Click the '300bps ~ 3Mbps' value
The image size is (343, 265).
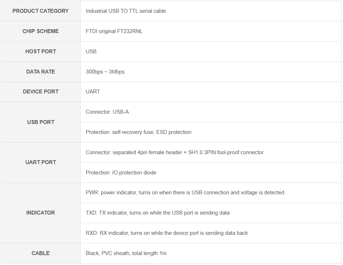point(105,72)
